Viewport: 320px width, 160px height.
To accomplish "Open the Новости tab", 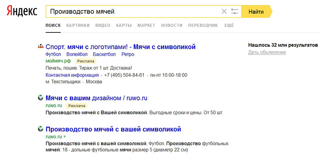I will click(x=172, y=25).
